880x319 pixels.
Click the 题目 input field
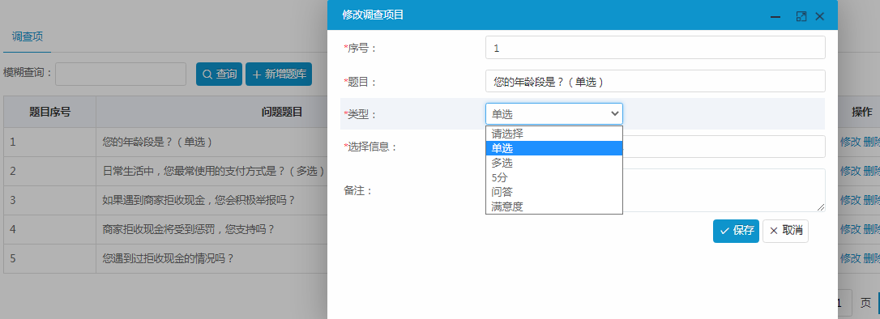(x=655, y=81)
